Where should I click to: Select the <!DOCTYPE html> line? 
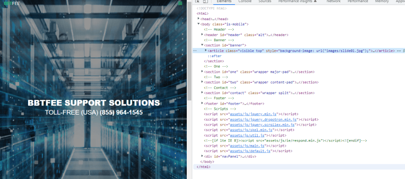click(x=212, y=8)
